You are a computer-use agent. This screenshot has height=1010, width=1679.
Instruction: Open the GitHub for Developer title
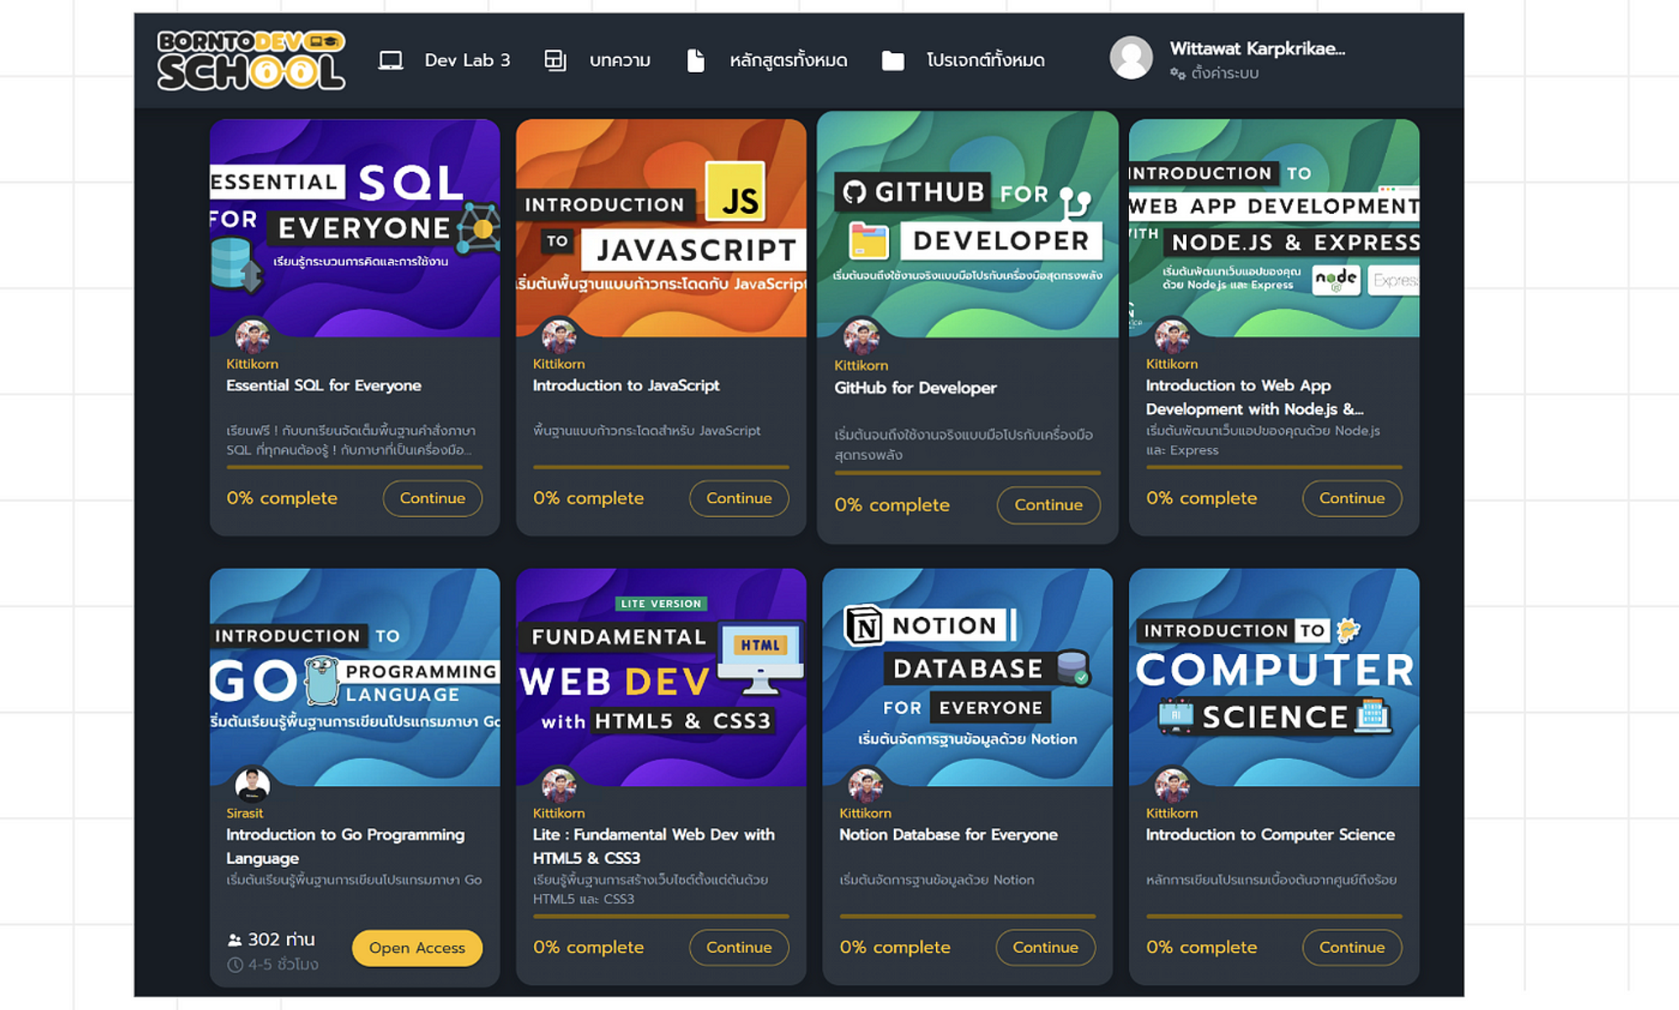click(x=915, y=388)
